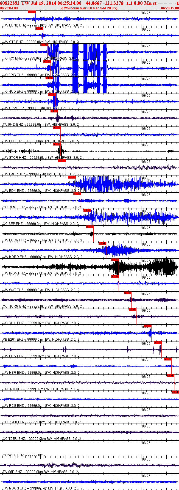
Task: Click the pick flag on UW BABR trace
Action: [62, 161]
